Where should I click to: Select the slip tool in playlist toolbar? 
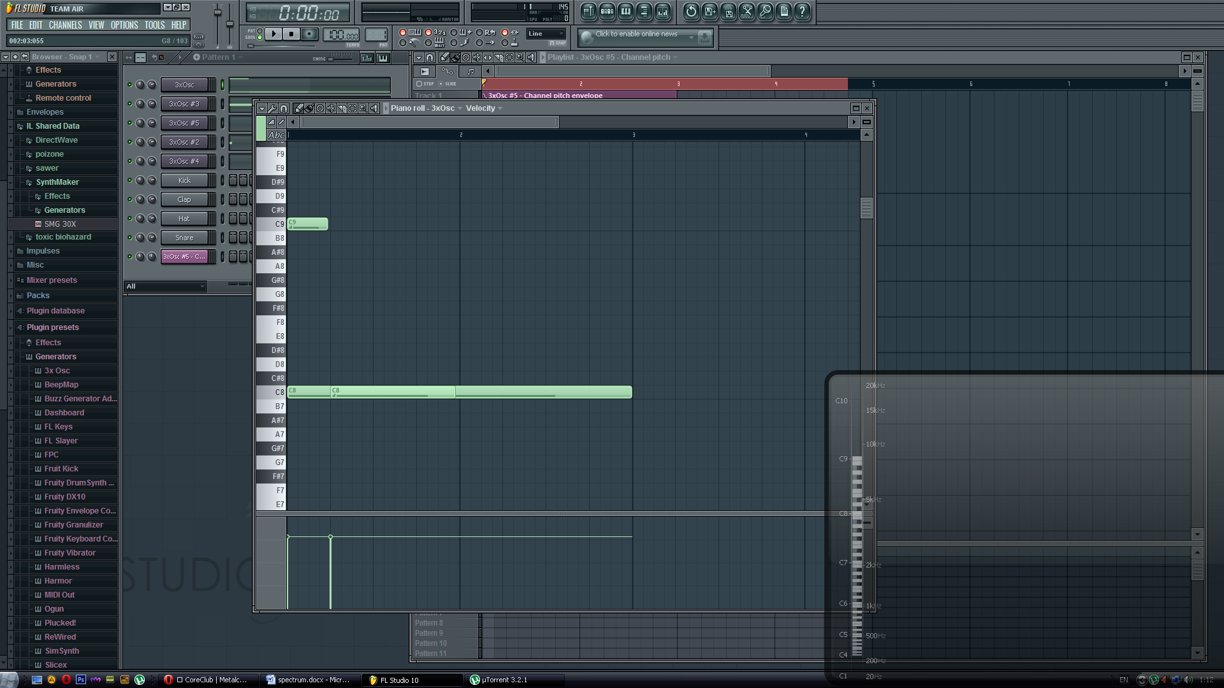pos(488,57)
